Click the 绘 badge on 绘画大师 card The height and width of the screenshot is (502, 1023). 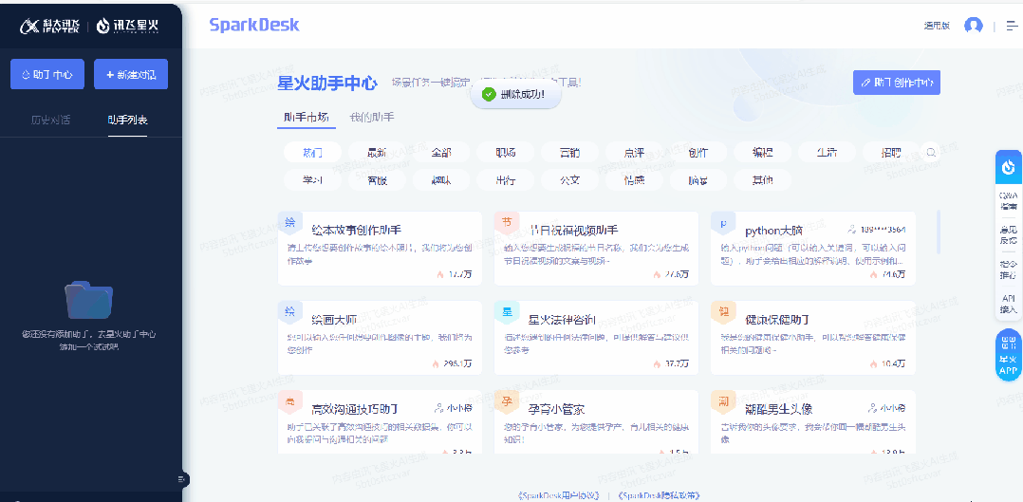point(289,312)
